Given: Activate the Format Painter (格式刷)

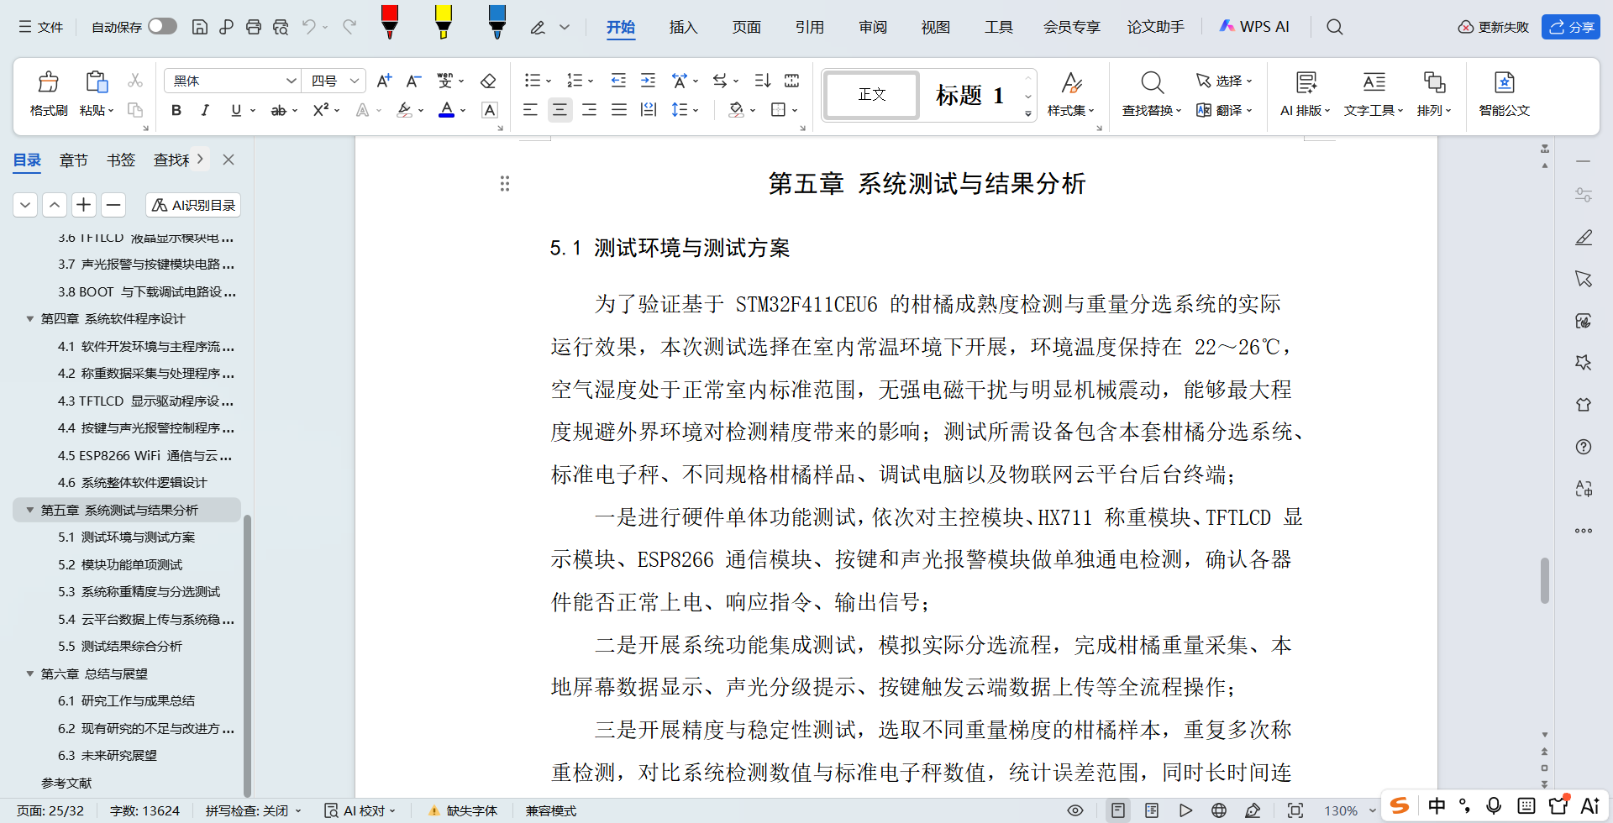Looking at the screenshot, I should (x=49, y=93).
